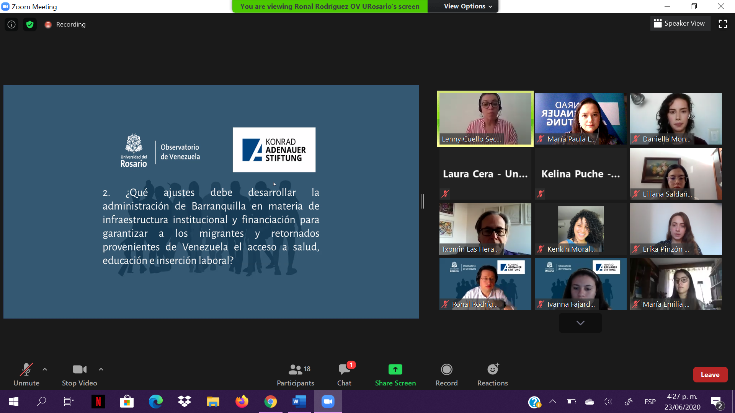
Task: Expand video options arrow next to Stop Video
Action: click(101, 369)
